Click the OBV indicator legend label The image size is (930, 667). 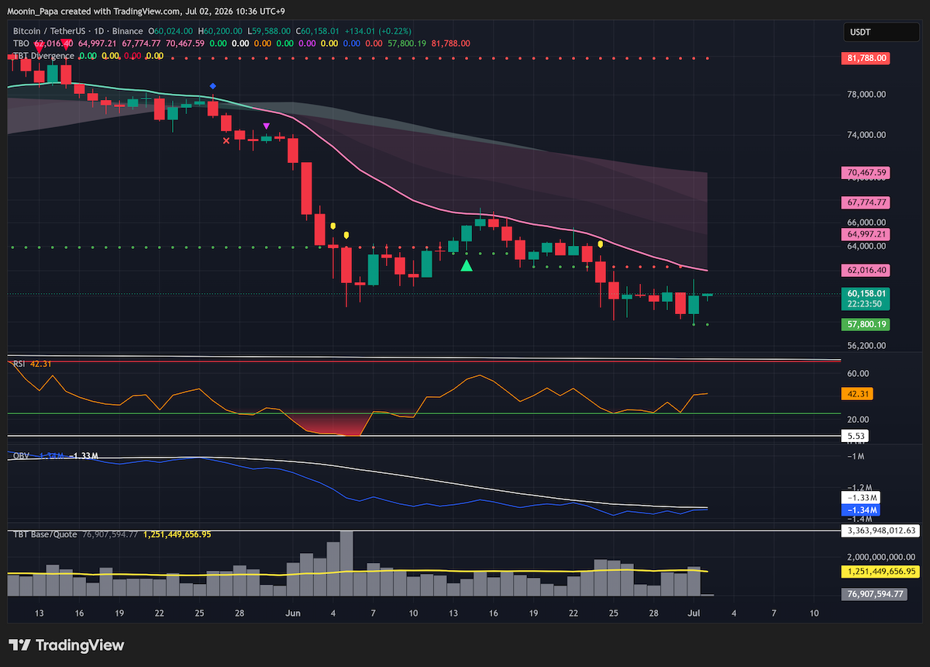[20, 456]
